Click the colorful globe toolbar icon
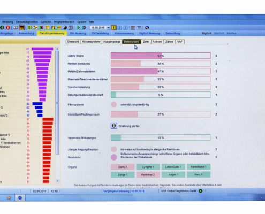This screenshot has width=265, height=214. [147, 28]
